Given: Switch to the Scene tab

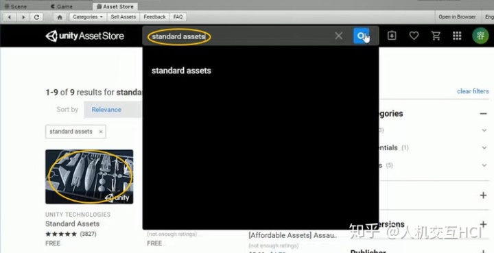Looking at the screenshot, I should [x=16, y=6].
